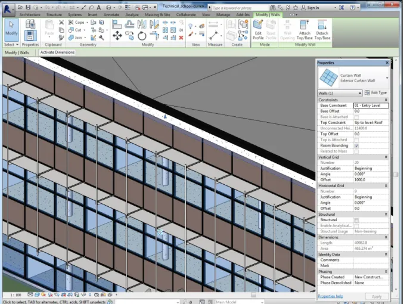Select the Rotate tool

pos(142,36)
